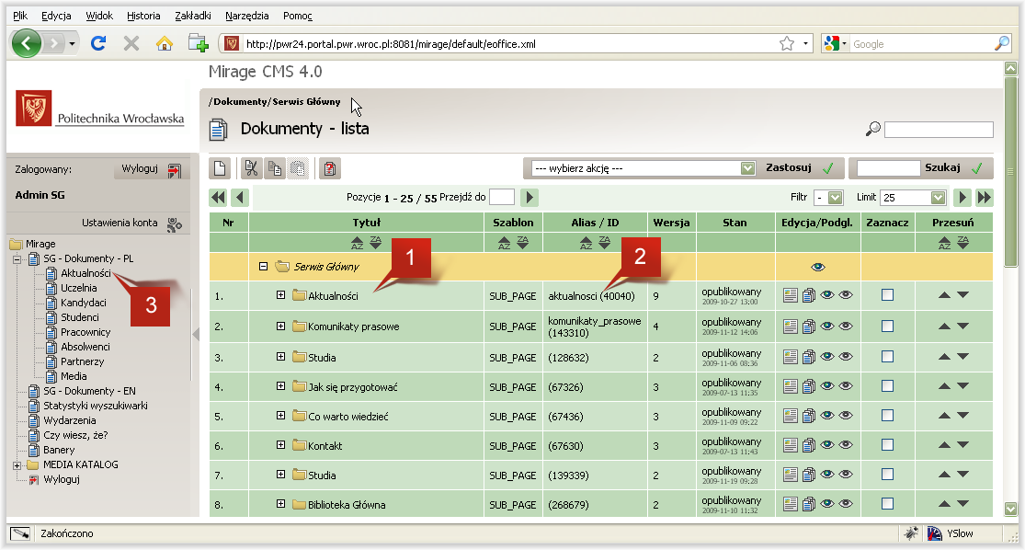Image resolution: width=1025 pixels, height=550 pixels.
Task: Click the copy documents toolbar icon
Action: [275, 168]
